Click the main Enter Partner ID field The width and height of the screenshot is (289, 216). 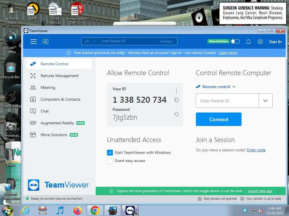[x=227, y=101]
